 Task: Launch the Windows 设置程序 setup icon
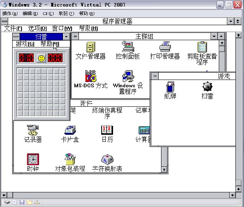point(128,76)
